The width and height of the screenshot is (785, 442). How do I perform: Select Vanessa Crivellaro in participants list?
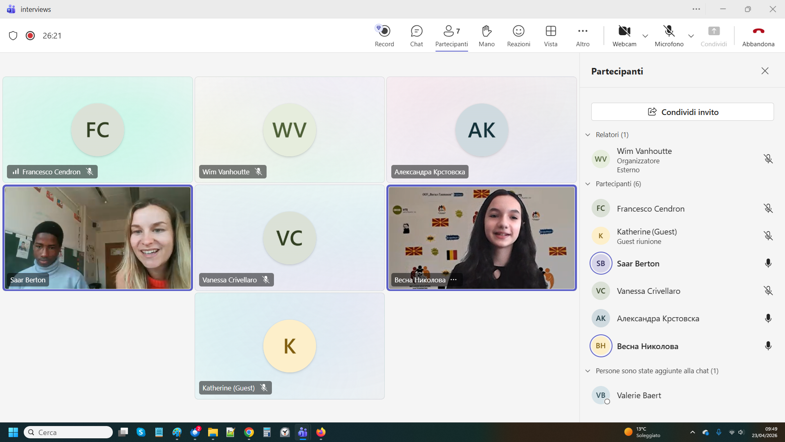[x=682, y=291]
